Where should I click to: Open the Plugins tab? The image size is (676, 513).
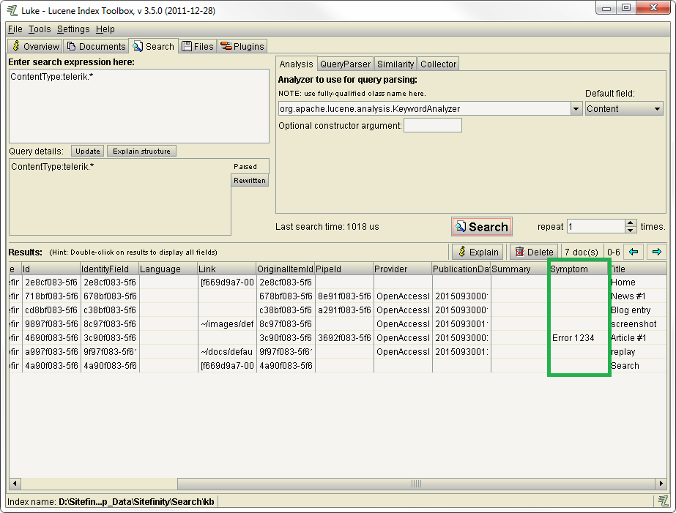coord(242,46)
